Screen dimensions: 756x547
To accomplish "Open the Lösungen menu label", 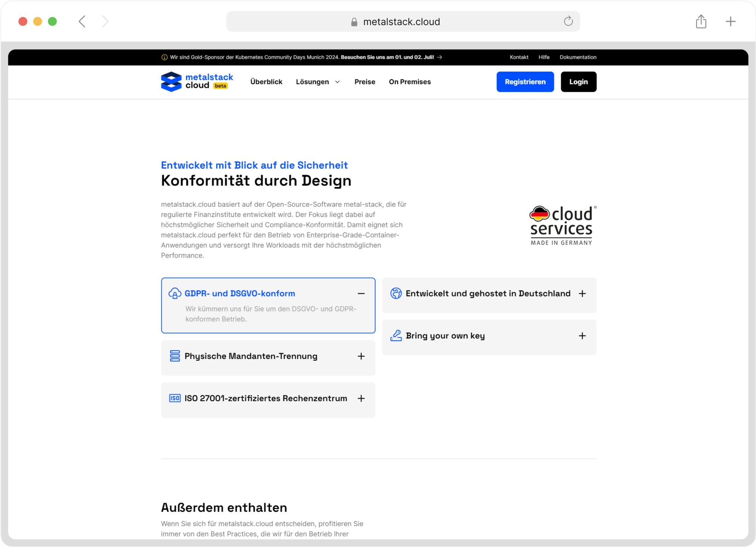I will [x=312, y=82].
